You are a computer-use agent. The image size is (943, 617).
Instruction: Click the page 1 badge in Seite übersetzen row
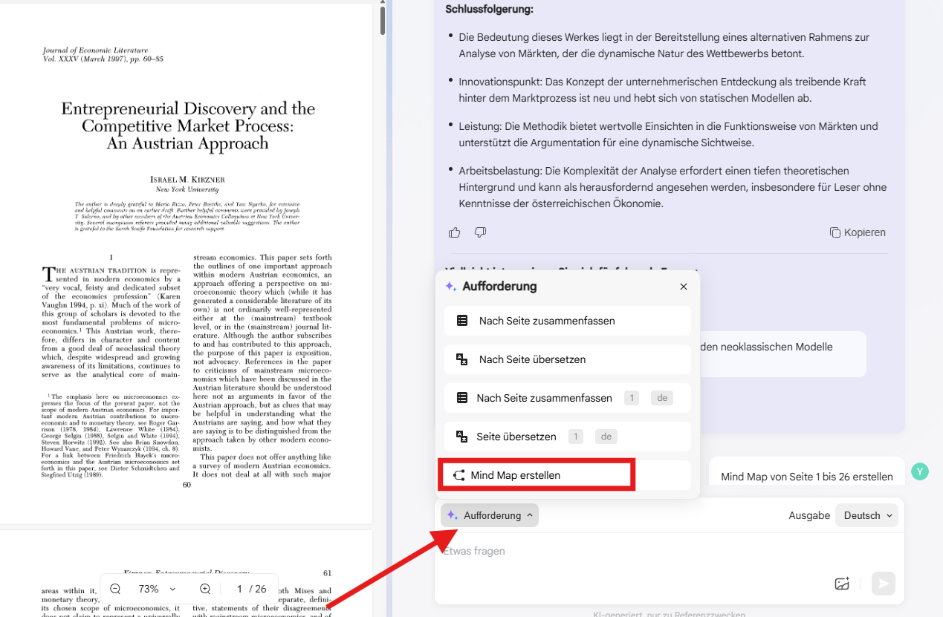[x=575, y=437]
